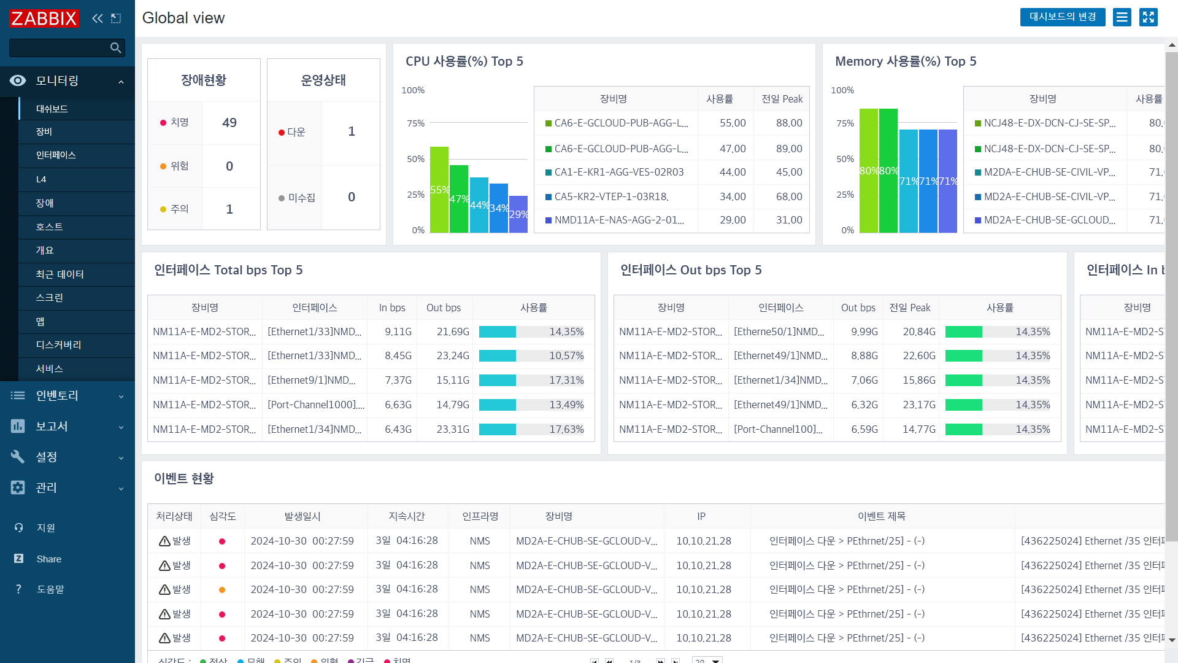The image size is (1178, 663).
Task: Click CA1-E-KR1-AGG-VES-02R03 legend swatch
Action: (x=549, y=173)
